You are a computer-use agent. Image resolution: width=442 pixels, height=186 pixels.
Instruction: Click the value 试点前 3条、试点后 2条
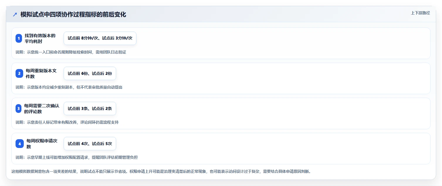(x=90, y=108)
